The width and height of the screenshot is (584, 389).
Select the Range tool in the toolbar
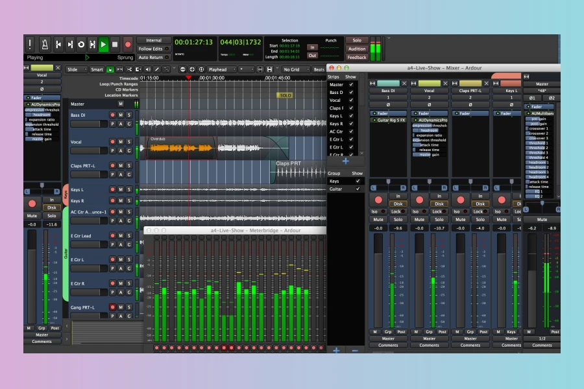click(x=119, y=69)
